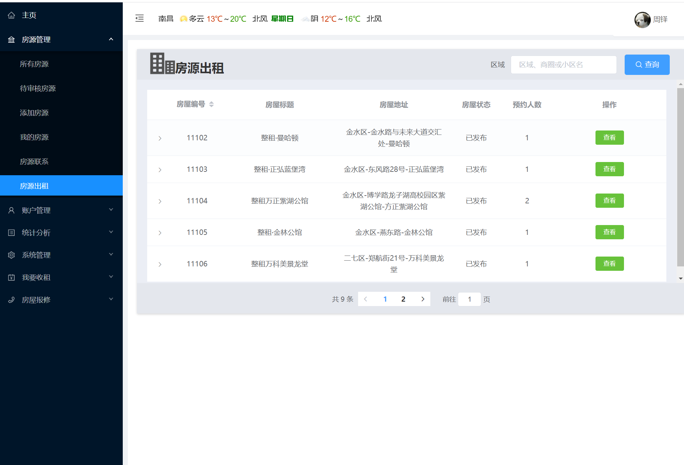The width and height of the screenshot is (684, 465).
Task: Select 添加房源 menu item
Action: click(34, 113)
